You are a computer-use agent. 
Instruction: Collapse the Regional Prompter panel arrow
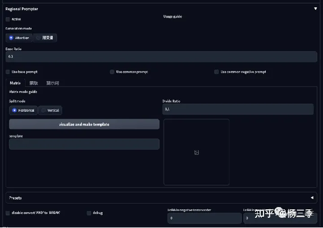316,9
